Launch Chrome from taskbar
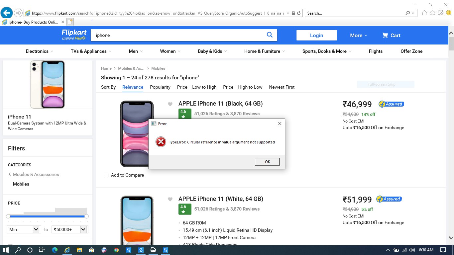The height and width of the screenshot is (255, 454). tap(116, 250)
